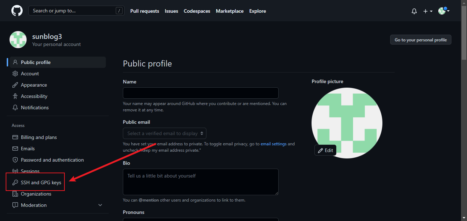Go to Marketplace in top navigation

click(x=229, y=11)
